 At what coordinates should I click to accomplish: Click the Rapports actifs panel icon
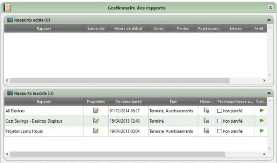point(10,20)
